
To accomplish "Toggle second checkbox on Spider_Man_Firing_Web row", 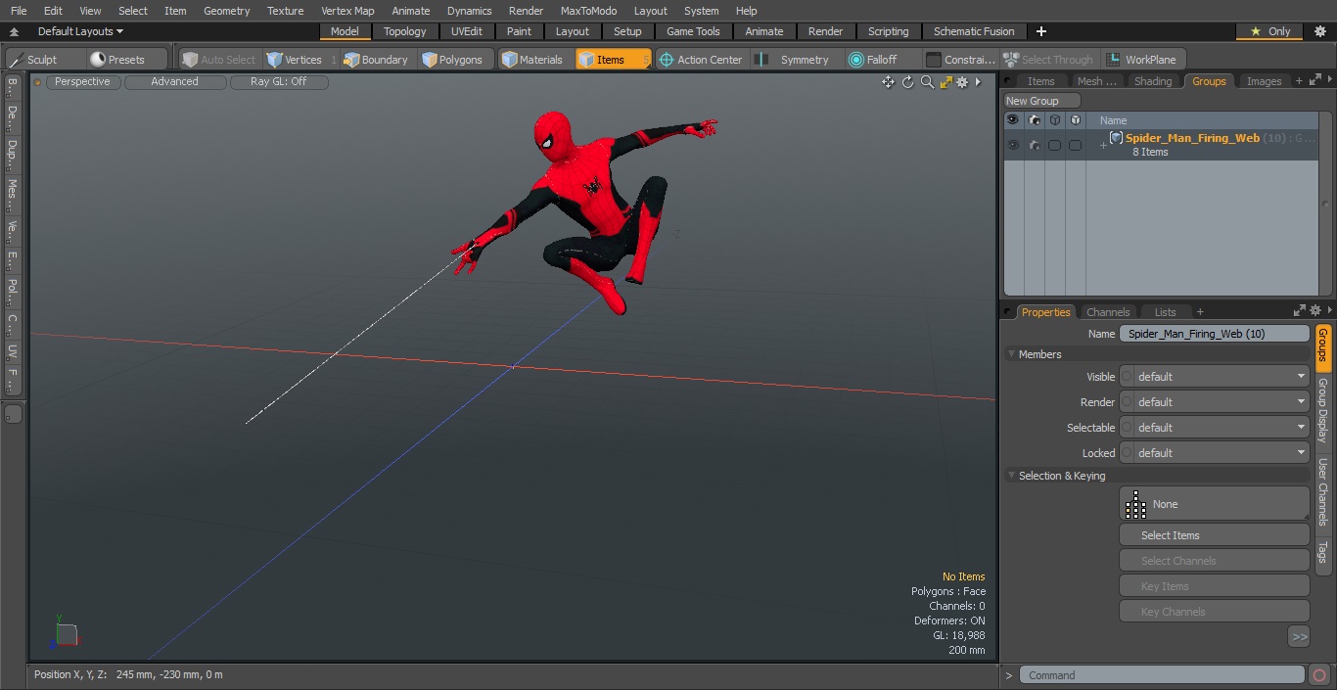I will tap(1075, 145).
